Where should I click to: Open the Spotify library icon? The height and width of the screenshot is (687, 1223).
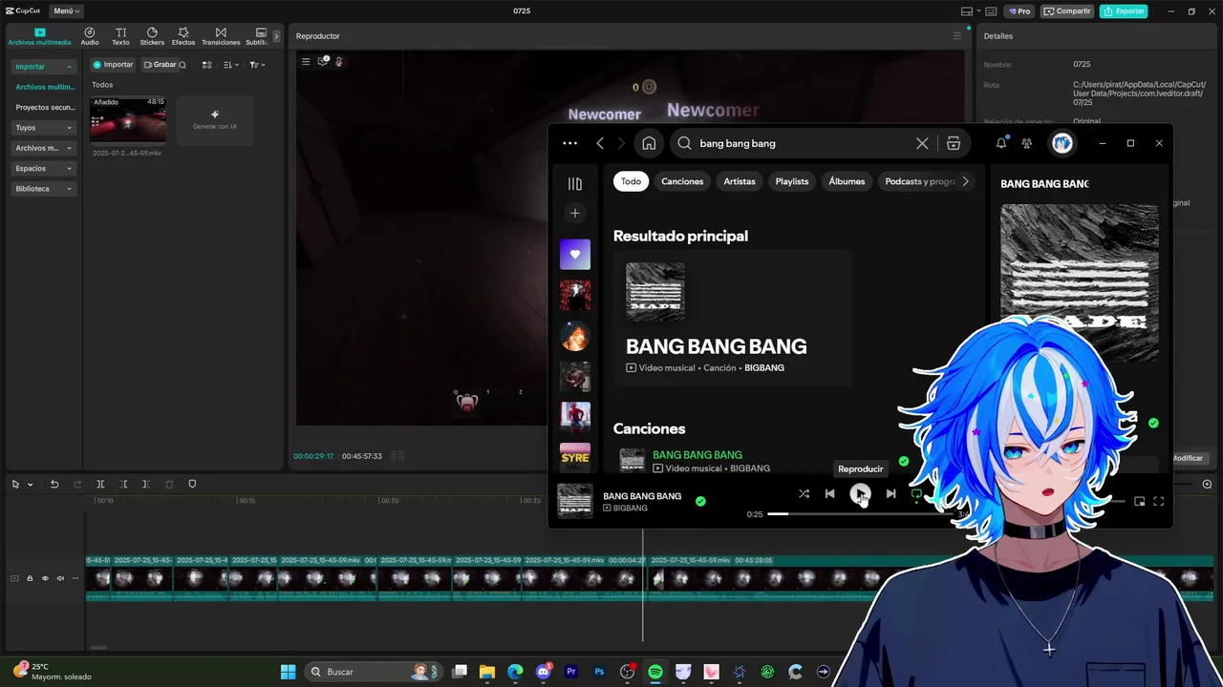pos(575,183)
